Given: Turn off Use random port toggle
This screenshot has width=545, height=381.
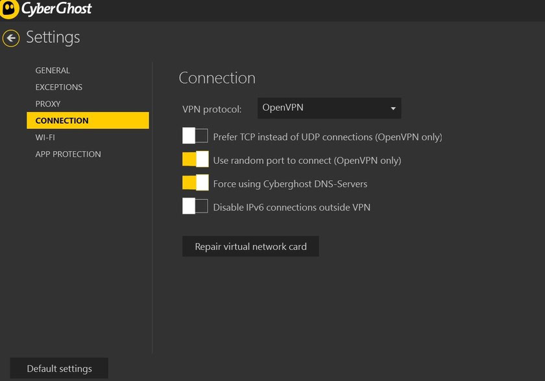Looking at the screenshot, I should 195,159.
